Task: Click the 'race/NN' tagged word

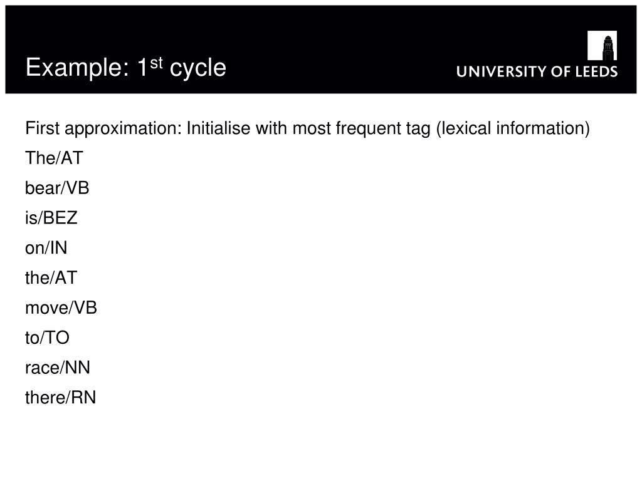Action: [58, 367]
